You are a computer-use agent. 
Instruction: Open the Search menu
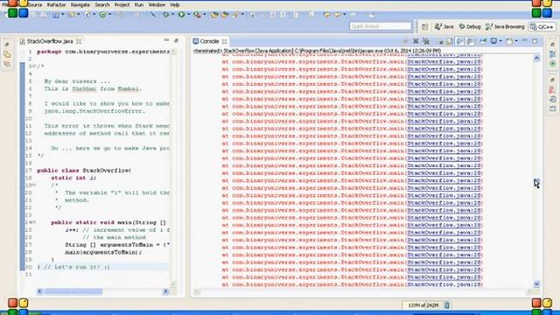[102, 4]
